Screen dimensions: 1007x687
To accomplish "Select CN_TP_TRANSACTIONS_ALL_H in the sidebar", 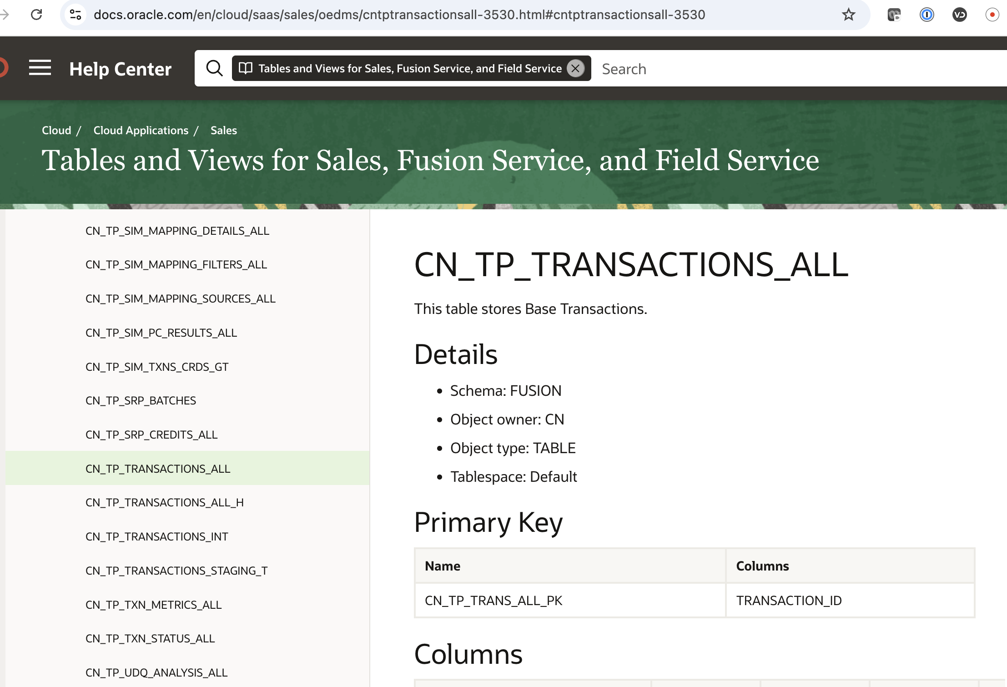I will tap(165, 502).
